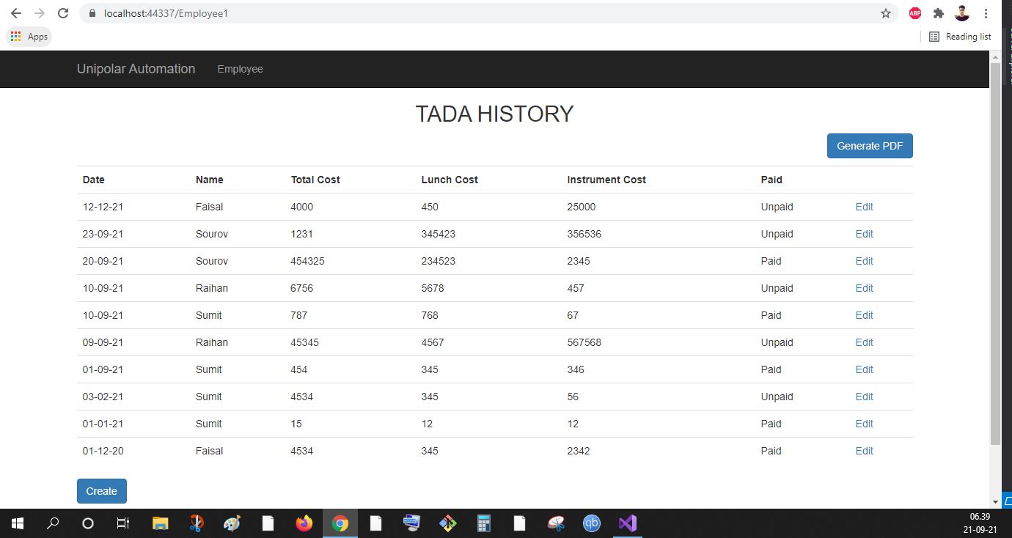This screenshot has height=538, width=1012.
Task: Click the Generate PDF button
Action: [870, 146]
